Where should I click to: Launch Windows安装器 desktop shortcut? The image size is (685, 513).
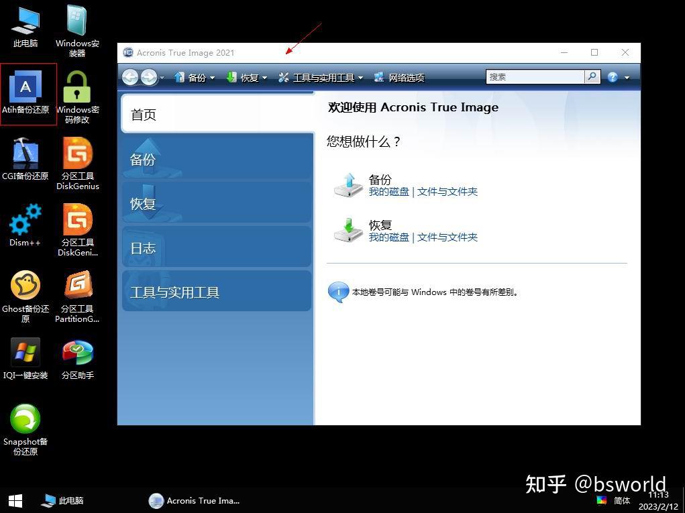pos(77,30)
